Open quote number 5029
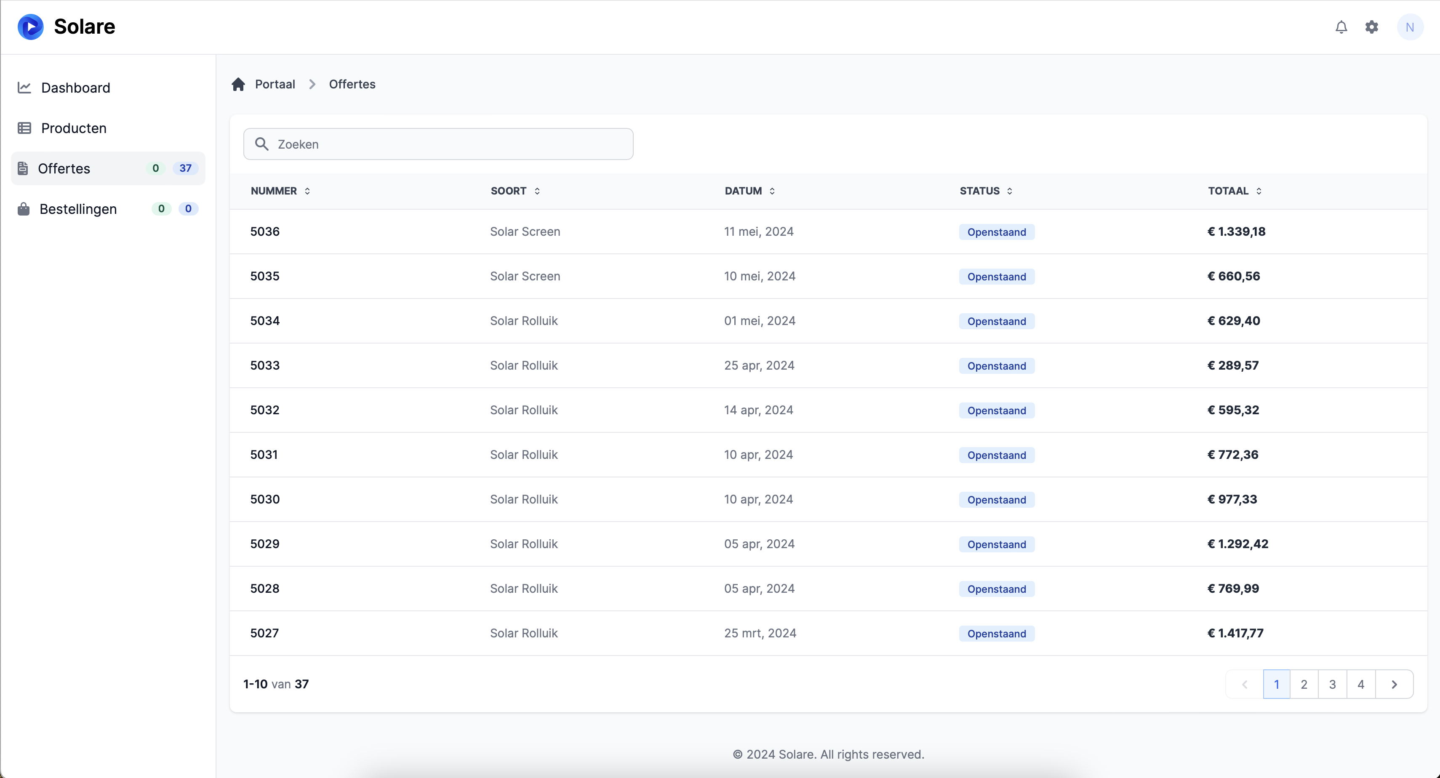 [265, 544]
